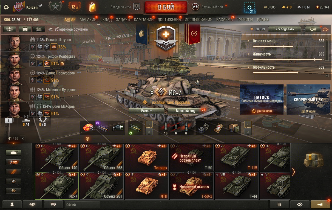Open the chat channels speech bubble icon

pos(53,205)
